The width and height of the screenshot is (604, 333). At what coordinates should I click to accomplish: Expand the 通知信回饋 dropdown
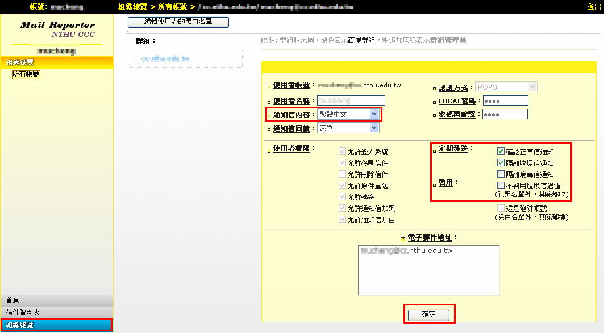[x=348, y=128]
